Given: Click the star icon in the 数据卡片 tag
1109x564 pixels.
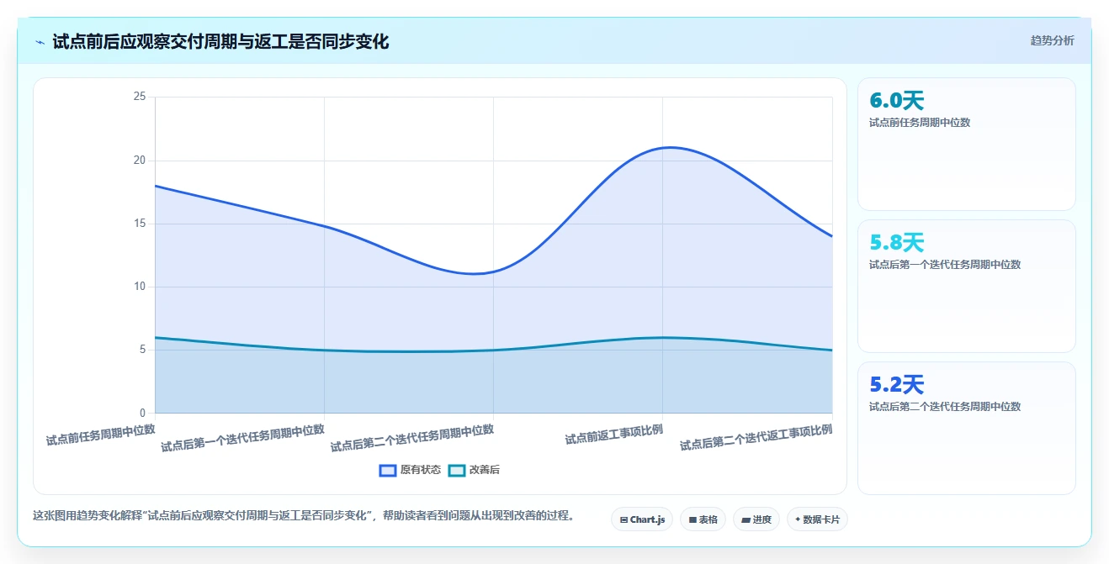Looking at the screenshot, I should (x=798, y=519).
